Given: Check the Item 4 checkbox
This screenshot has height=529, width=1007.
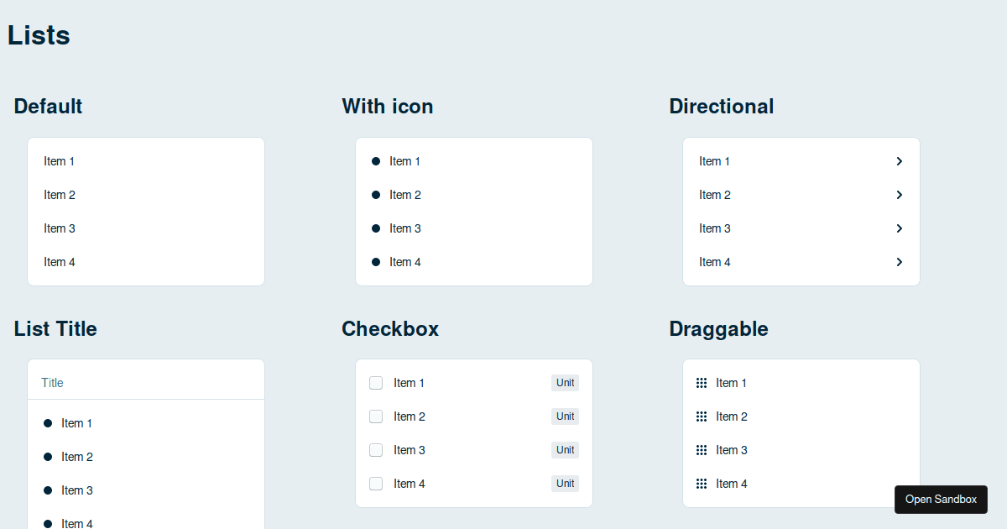Looking at the screenshot, I should pos(376,484).
